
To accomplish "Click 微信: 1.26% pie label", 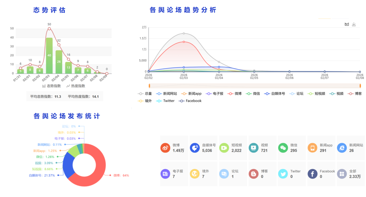I will [x=45, y=157].
